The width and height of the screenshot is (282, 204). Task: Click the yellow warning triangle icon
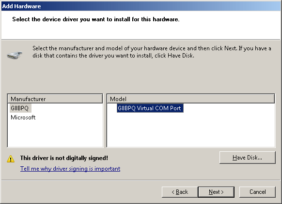click(x=11, y=159)
